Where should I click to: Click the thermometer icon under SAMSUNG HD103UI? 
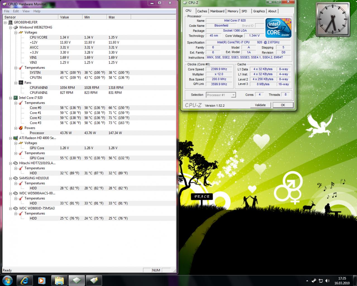21,183
